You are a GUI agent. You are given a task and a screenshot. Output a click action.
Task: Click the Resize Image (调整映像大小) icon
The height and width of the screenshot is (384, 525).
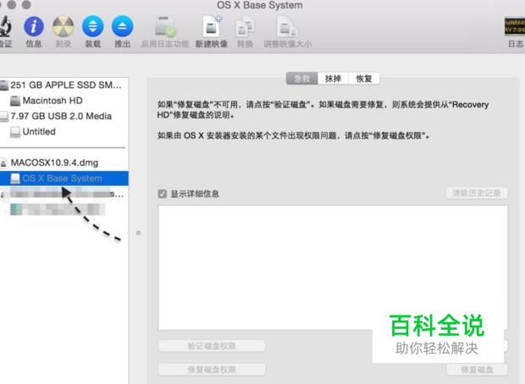click(x=287, y=26)
